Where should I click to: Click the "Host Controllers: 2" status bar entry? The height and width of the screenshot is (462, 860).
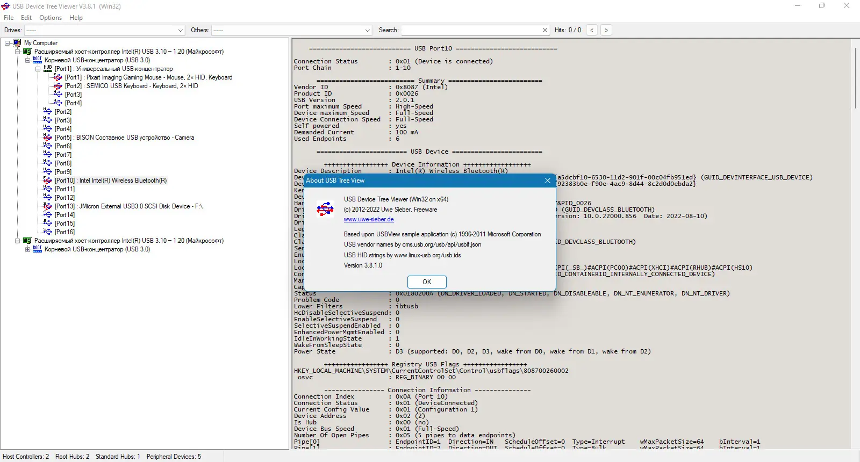point(26,457)
